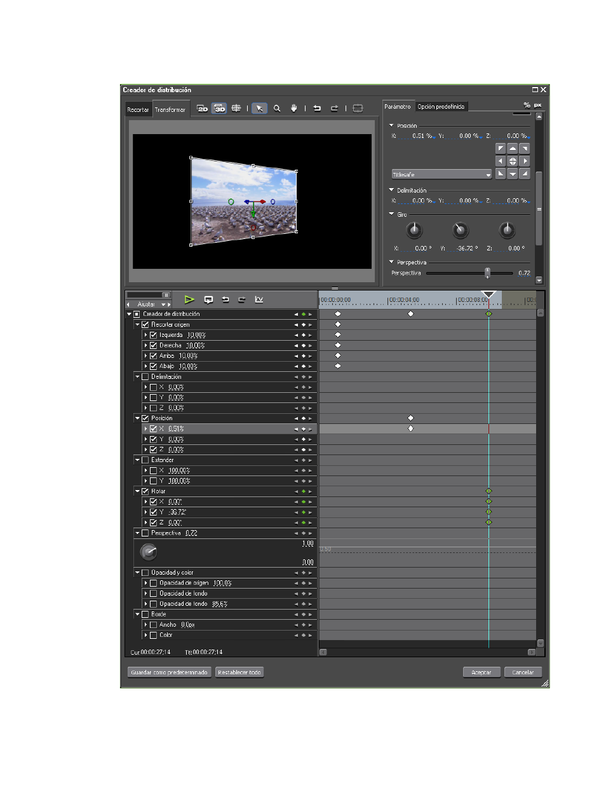Click the Cancelar button
This screenshot has height=785, width=606.
523,672
